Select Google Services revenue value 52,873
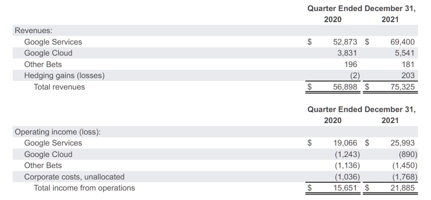 tap(345, 42)
